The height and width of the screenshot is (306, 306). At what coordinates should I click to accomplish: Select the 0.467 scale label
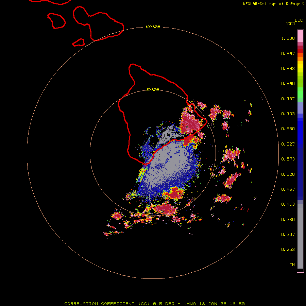[x=288, y=189]
